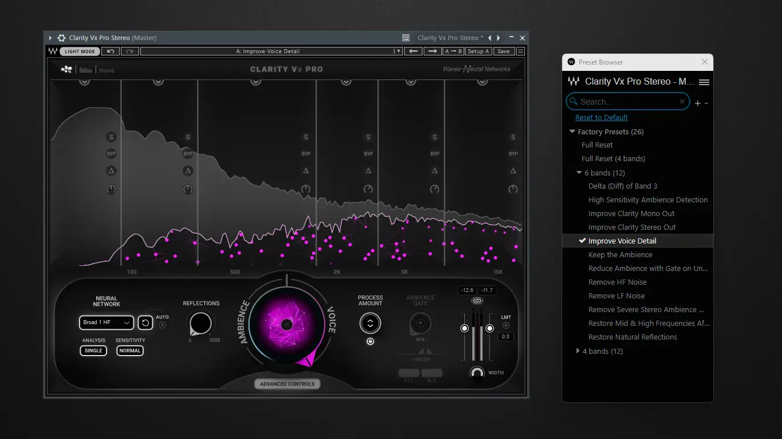The width and height of the screenshot is (782, 439).
Task: Click the undo arrow in the plugin toolbar
Action: click(x=111, y=51)
